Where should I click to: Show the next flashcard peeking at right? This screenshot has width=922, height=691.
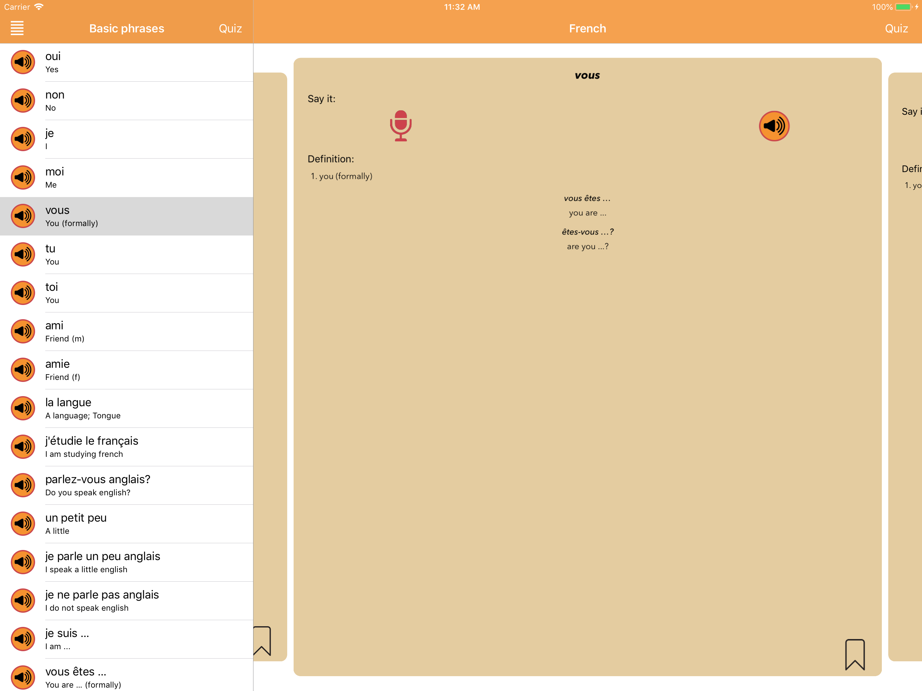tap(905, 367)
